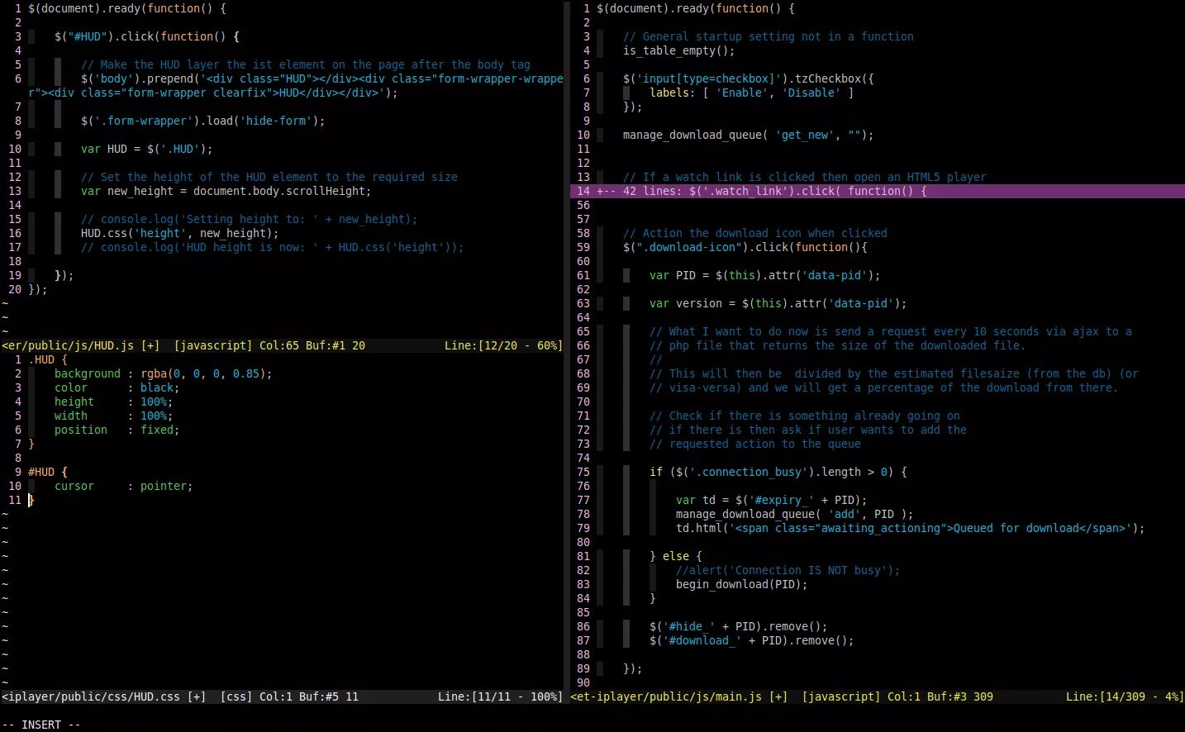Screen dimensions: 1185x732
Task: Click 'var PID = $(this).attr('data-pid');' line
Action: pos(765,275)
